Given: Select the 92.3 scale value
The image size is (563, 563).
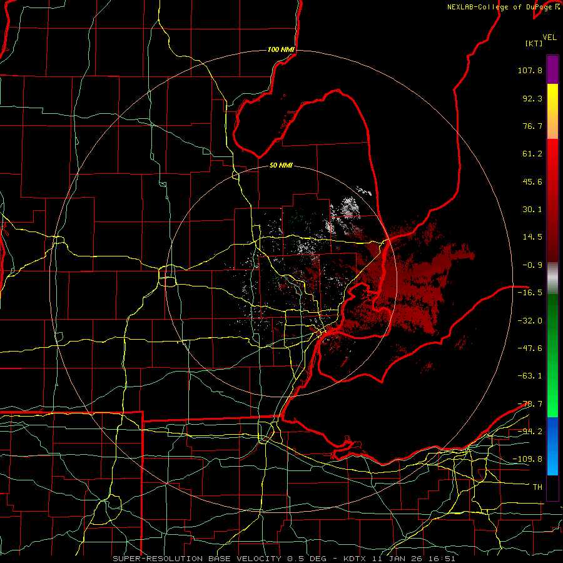Looking at the screenshot, I should 532,98.
